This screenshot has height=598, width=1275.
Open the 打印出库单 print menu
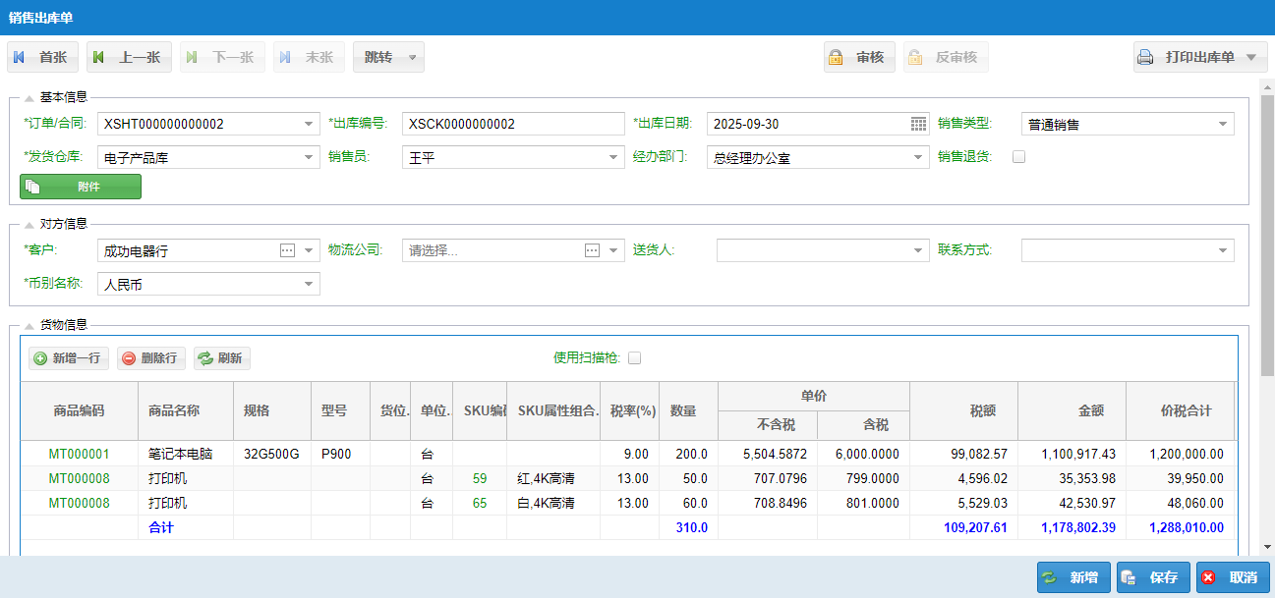1198,58
